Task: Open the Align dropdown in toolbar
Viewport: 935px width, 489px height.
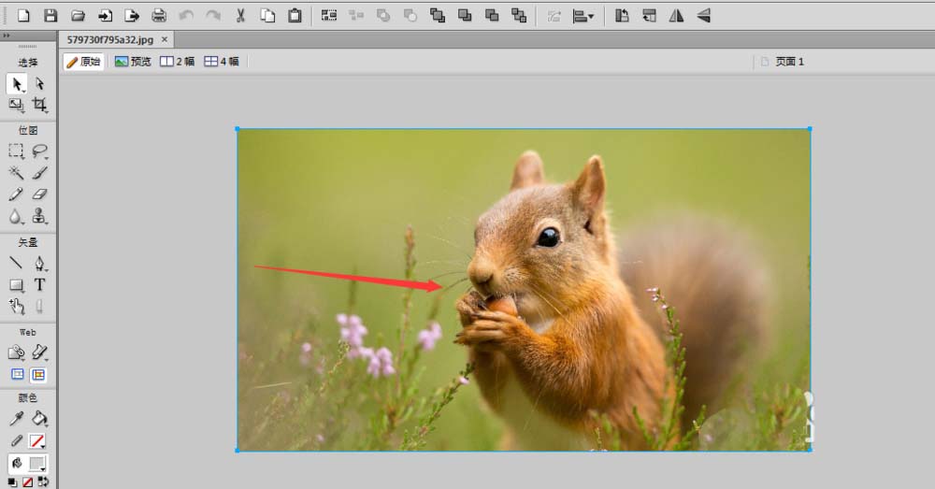Action: tap(583, 15)
